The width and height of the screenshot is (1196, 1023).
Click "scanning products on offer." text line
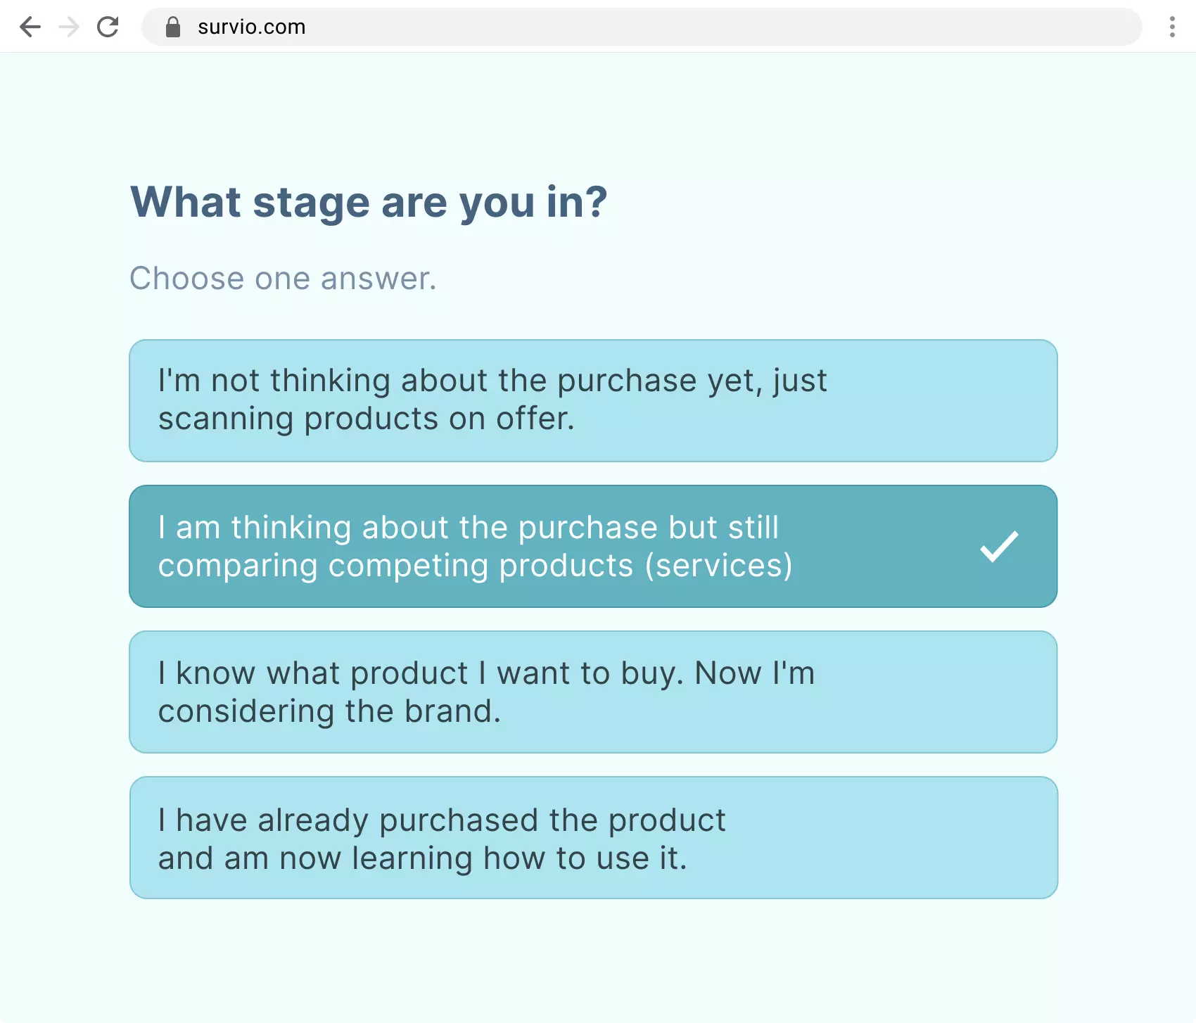366,419
